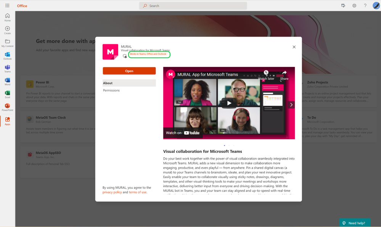Viewport: 381px width, 227px height.
Task: Open Create in the left rail
Action: pos(8,30)
